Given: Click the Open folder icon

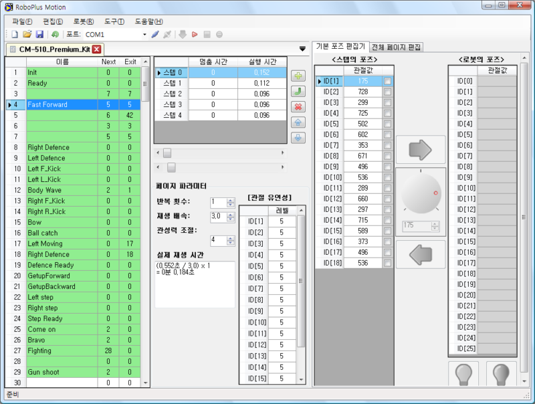Looking at the screenshot, I should pyautogui.click(x=27, y=35).
